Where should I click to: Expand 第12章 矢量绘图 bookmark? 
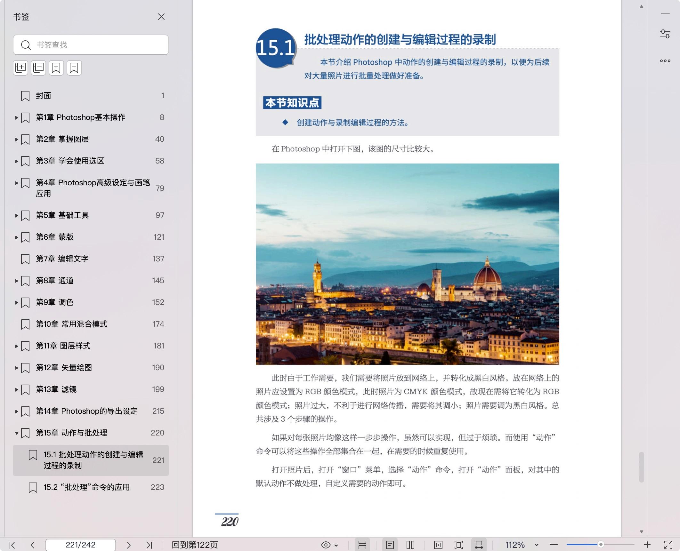(16, 368)
